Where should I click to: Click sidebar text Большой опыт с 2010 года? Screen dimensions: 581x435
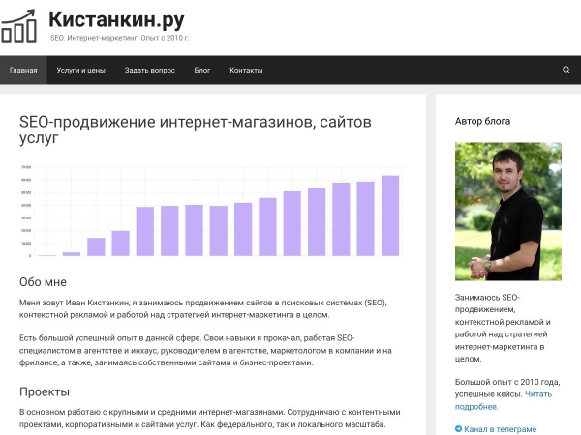[x=507, y=382]
